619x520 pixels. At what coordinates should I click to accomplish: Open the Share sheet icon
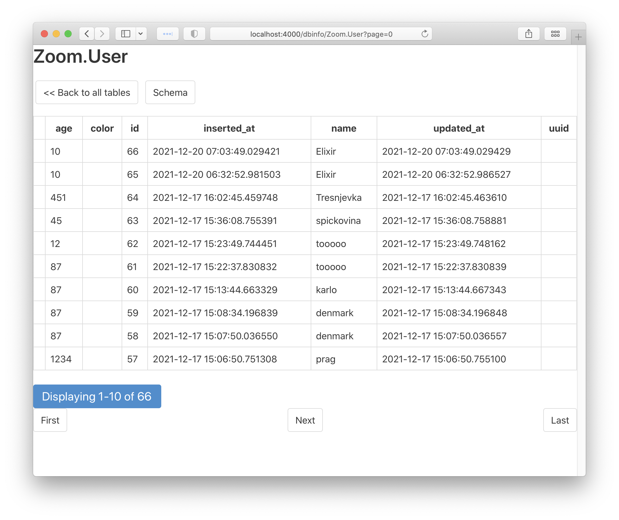[528, 34]
